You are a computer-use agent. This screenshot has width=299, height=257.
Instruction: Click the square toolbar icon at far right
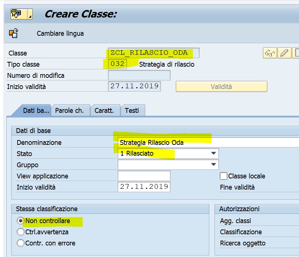[297, 53]
